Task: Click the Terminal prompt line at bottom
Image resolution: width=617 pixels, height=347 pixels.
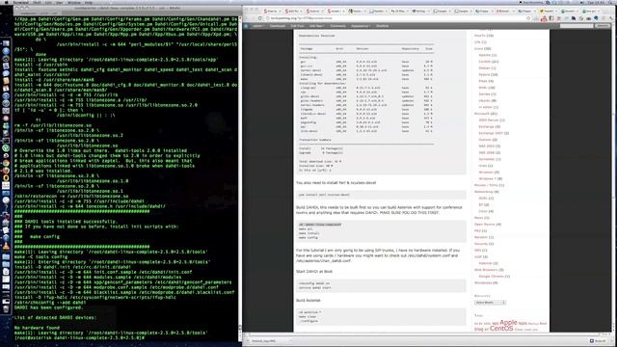Action: pyautogui.click(x=79, y=338)
